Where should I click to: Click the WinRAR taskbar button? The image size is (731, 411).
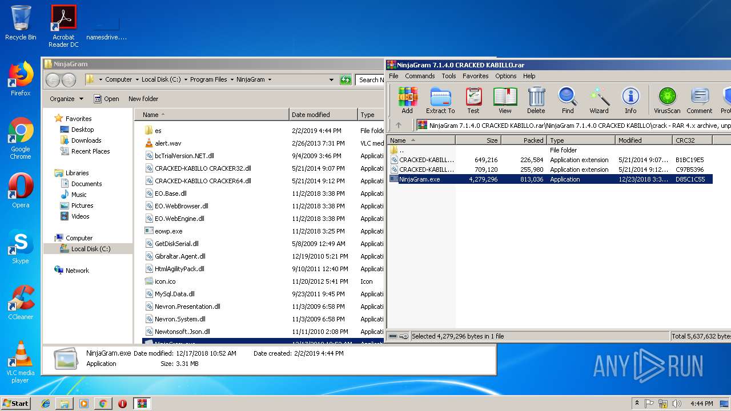(x=142, y=403)
